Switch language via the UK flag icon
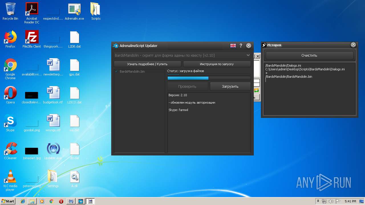 [233, 46]
